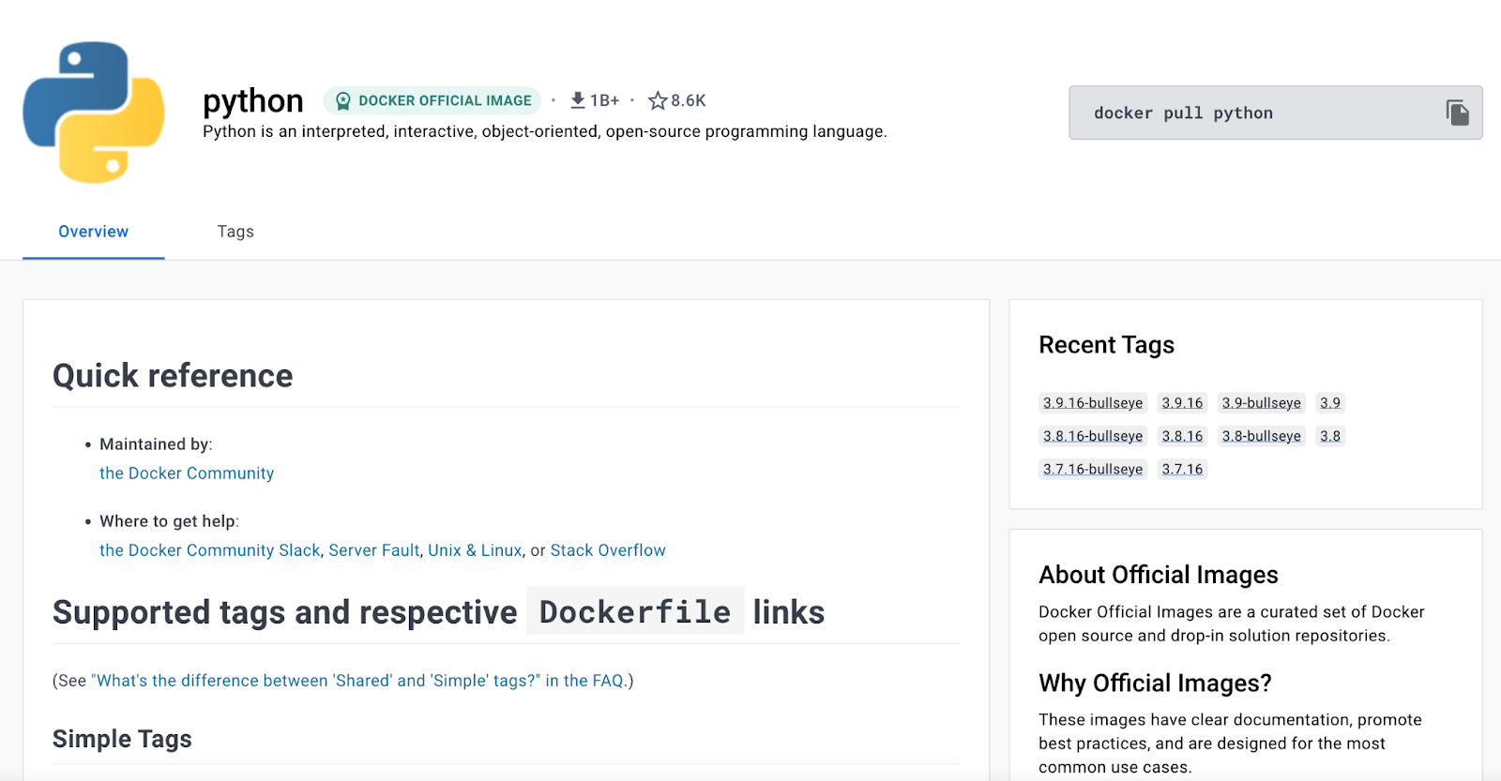The width and height of the screenshot is (1501, 781).
Task: Select the 3.9.16-bullseye tag
Action: 1093,403
